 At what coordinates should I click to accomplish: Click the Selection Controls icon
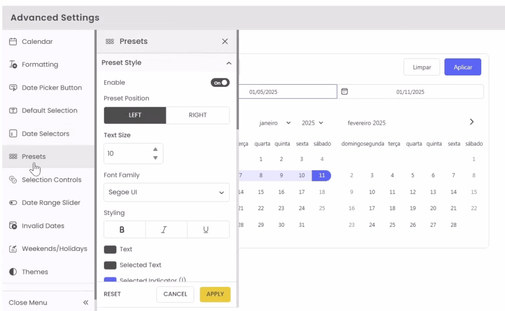13,179
